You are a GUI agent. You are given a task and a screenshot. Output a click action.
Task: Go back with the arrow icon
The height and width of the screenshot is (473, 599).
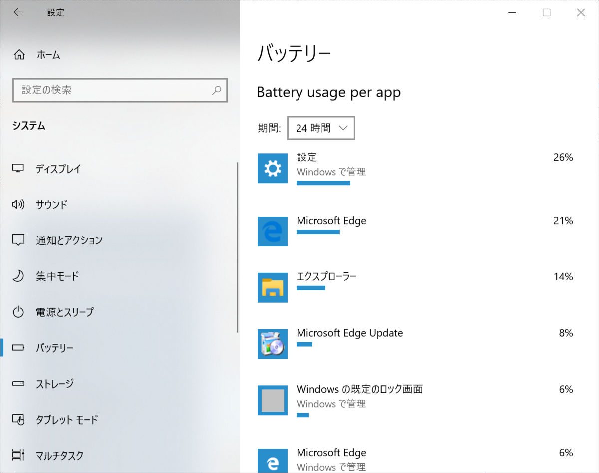click(x=18, y=13)
